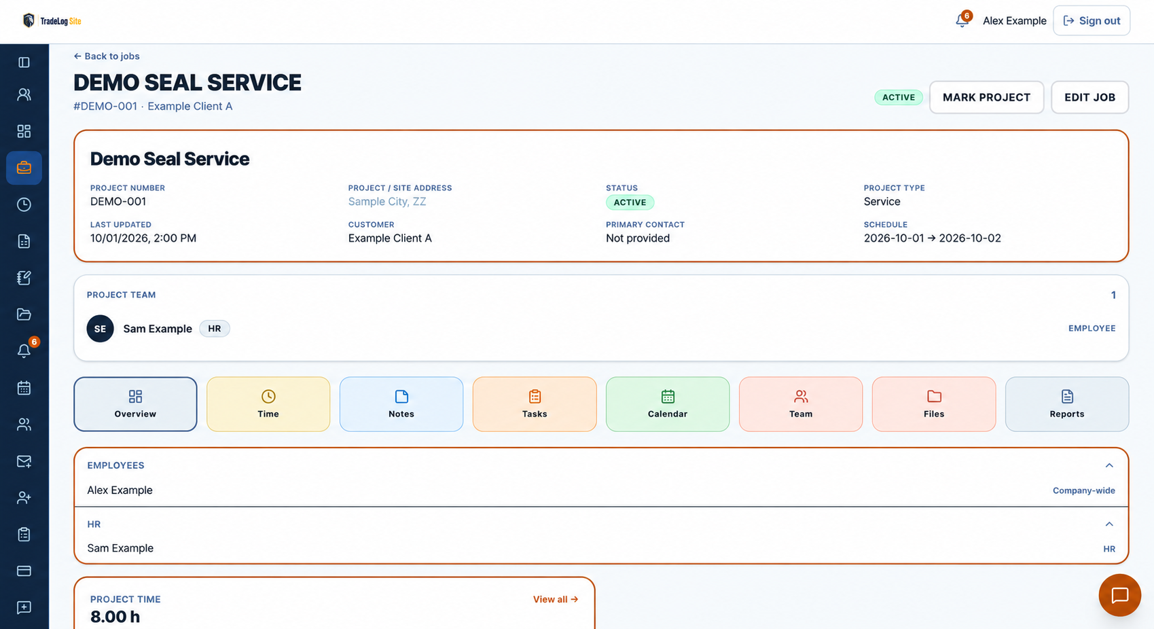Image resolution: width=1154 pixels, height=629 pixels.
Task: Click the add-user icon in sidebar
Action: tap(24, 498)
